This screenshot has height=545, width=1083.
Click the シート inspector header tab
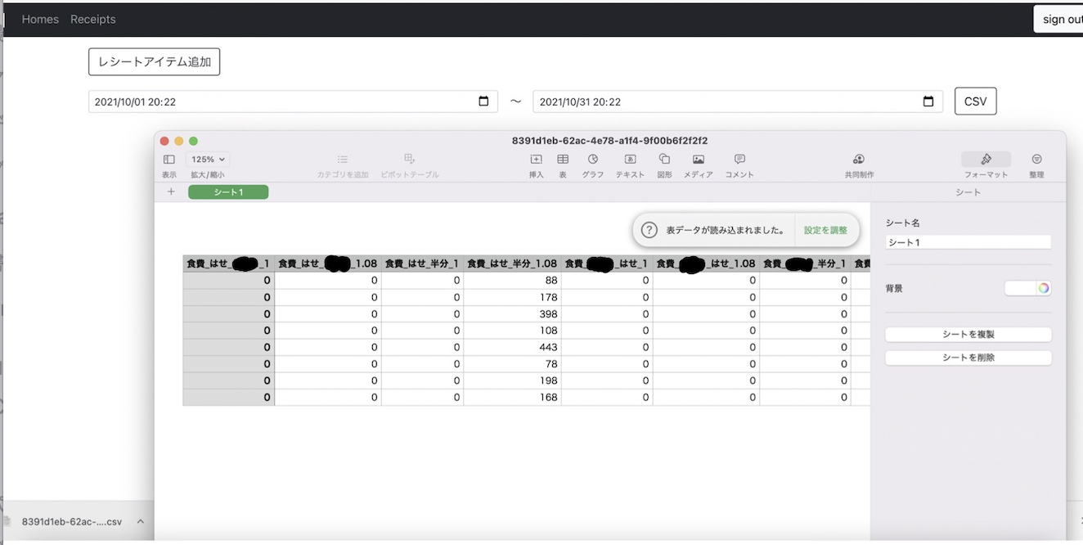(968, 191)
